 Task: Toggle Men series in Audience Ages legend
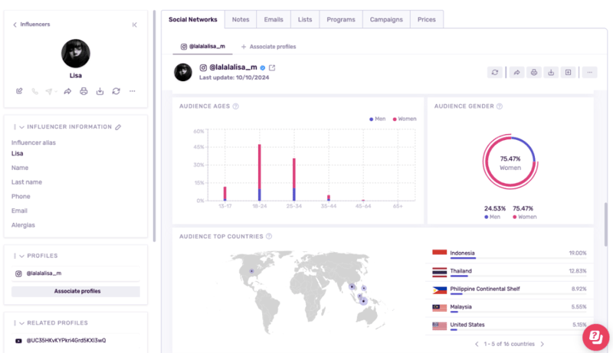pyautogui.click(x=377, y=119)
